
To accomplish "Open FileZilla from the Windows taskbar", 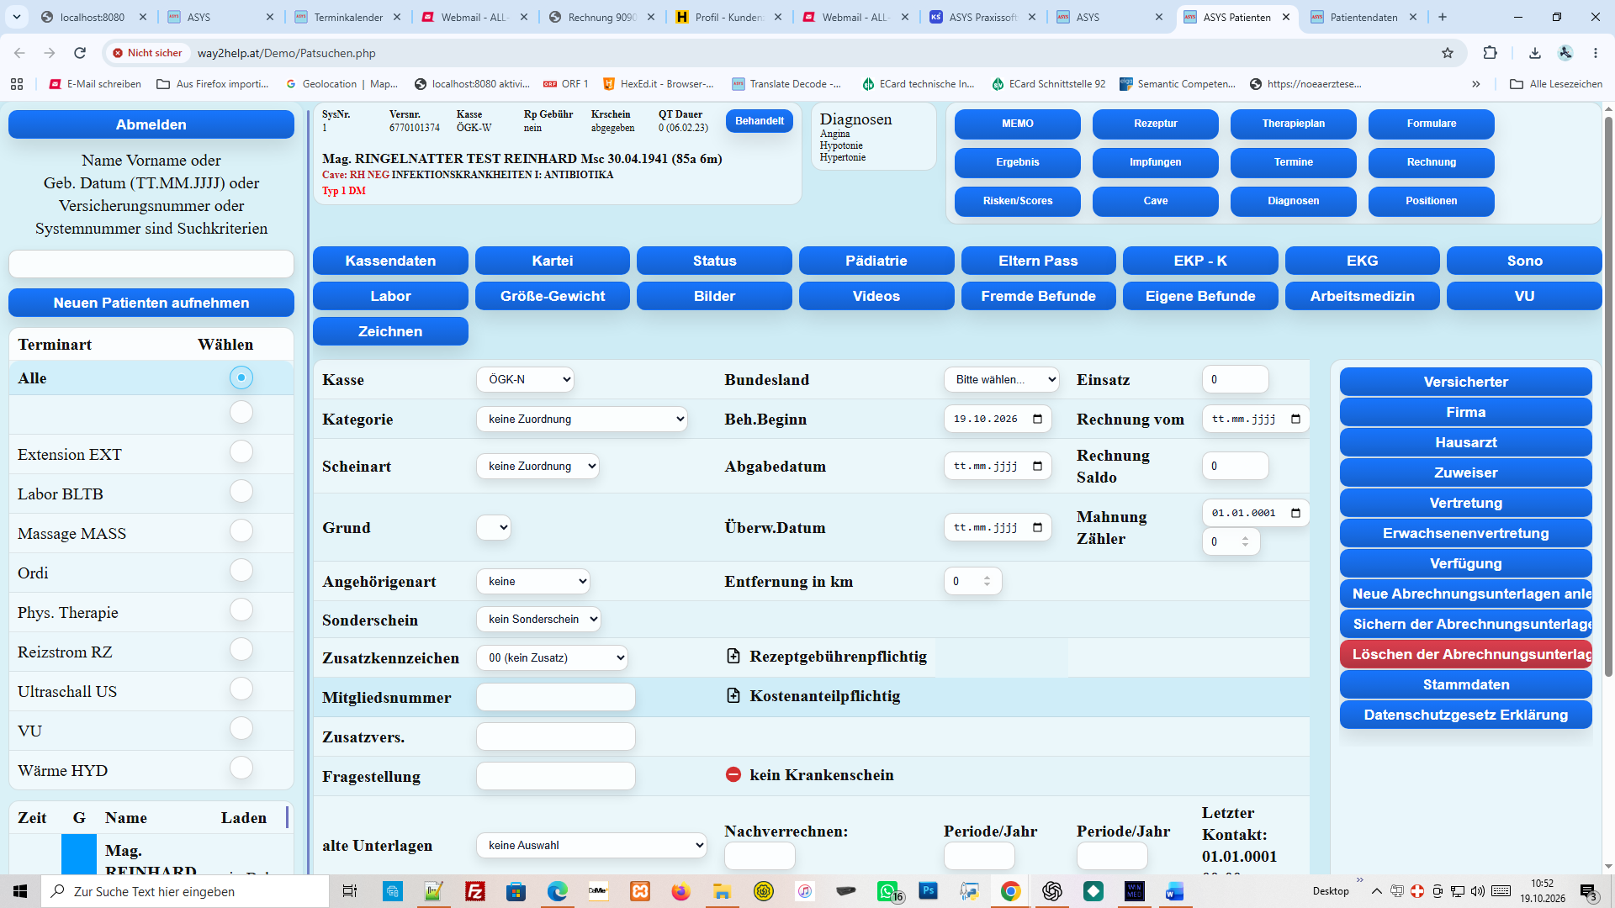I will (x=475, y=891).
